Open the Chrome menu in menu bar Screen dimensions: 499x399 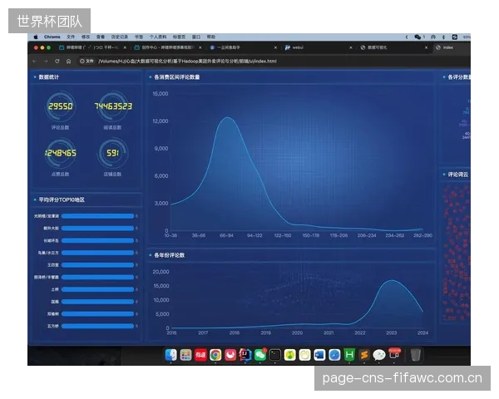(x=52, y=37)
